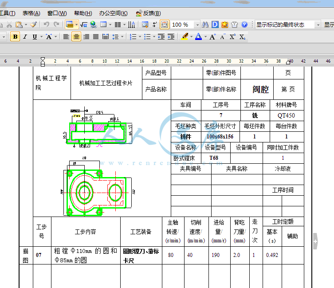The width and height of the screenshot is (334, 288).
Task: Open Tables and Borders dropdown arrow
Action: pos(76,25)
